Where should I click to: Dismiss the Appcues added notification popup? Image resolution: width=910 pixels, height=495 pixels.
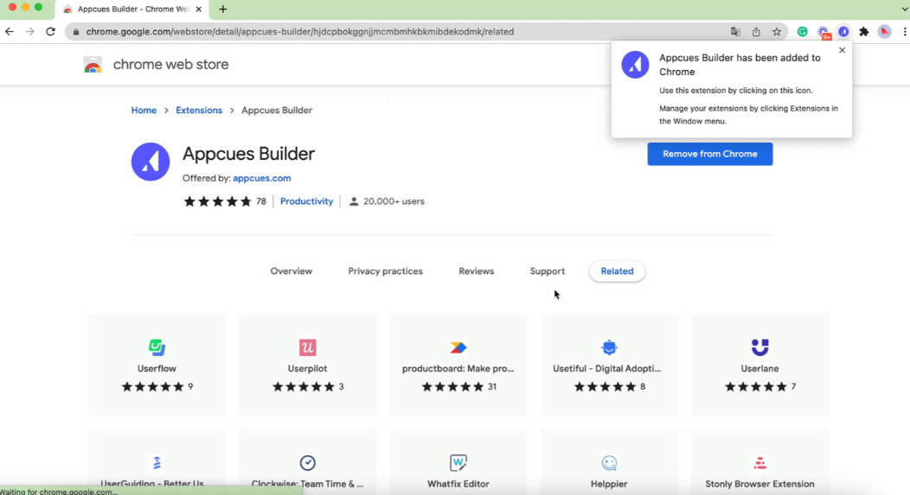pyautogui.click(x=842, y=50)
